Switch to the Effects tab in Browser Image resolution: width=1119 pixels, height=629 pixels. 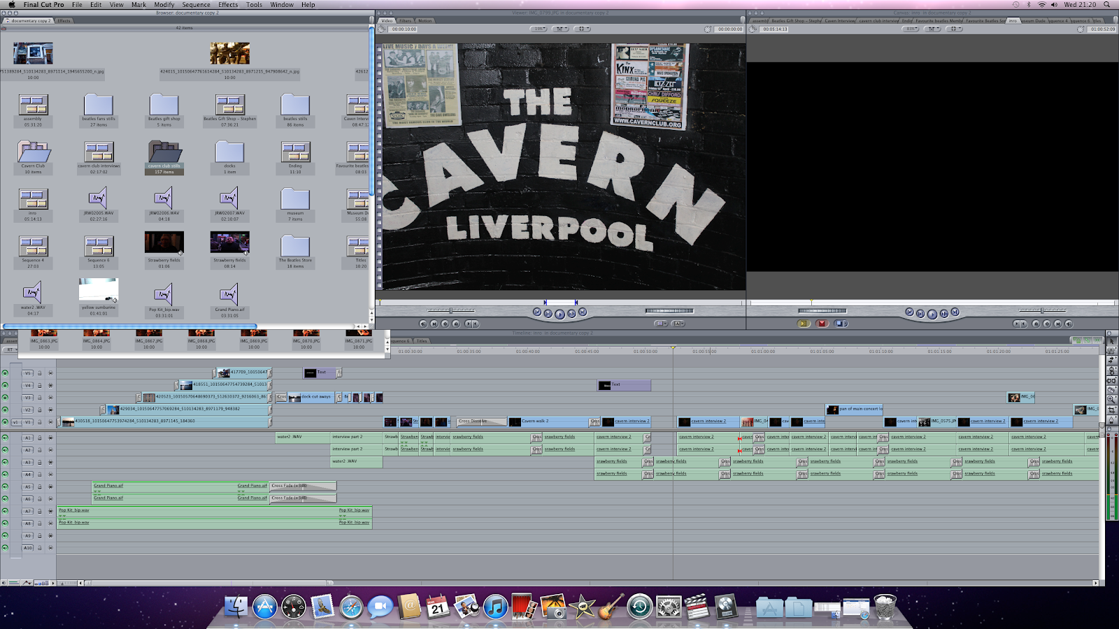64,21
